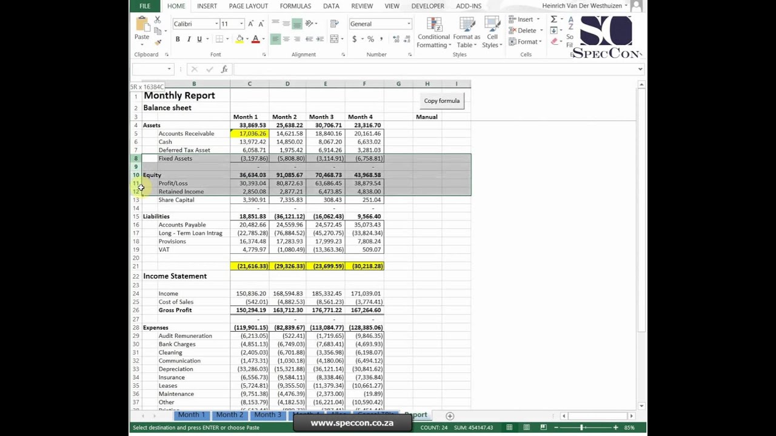Click the Insert Function fx icon

point(224,69)
